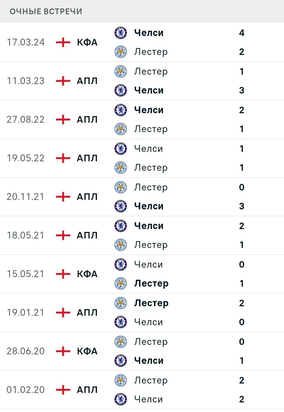Screen dimensions: 284x412
Task: Open Челси team name in 18.05.21 match
Action: click(149, 226)
